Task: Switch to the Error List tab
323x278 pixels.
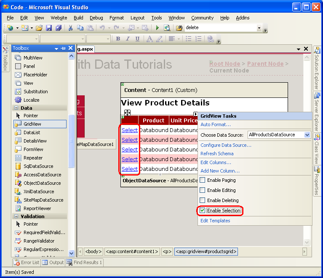Action: 27,262
